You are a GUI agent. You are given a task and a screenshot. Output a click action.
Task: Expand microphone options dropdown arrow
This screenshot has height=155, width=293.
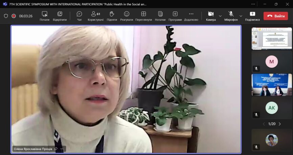pyautogui.click(x=241, y=16)
